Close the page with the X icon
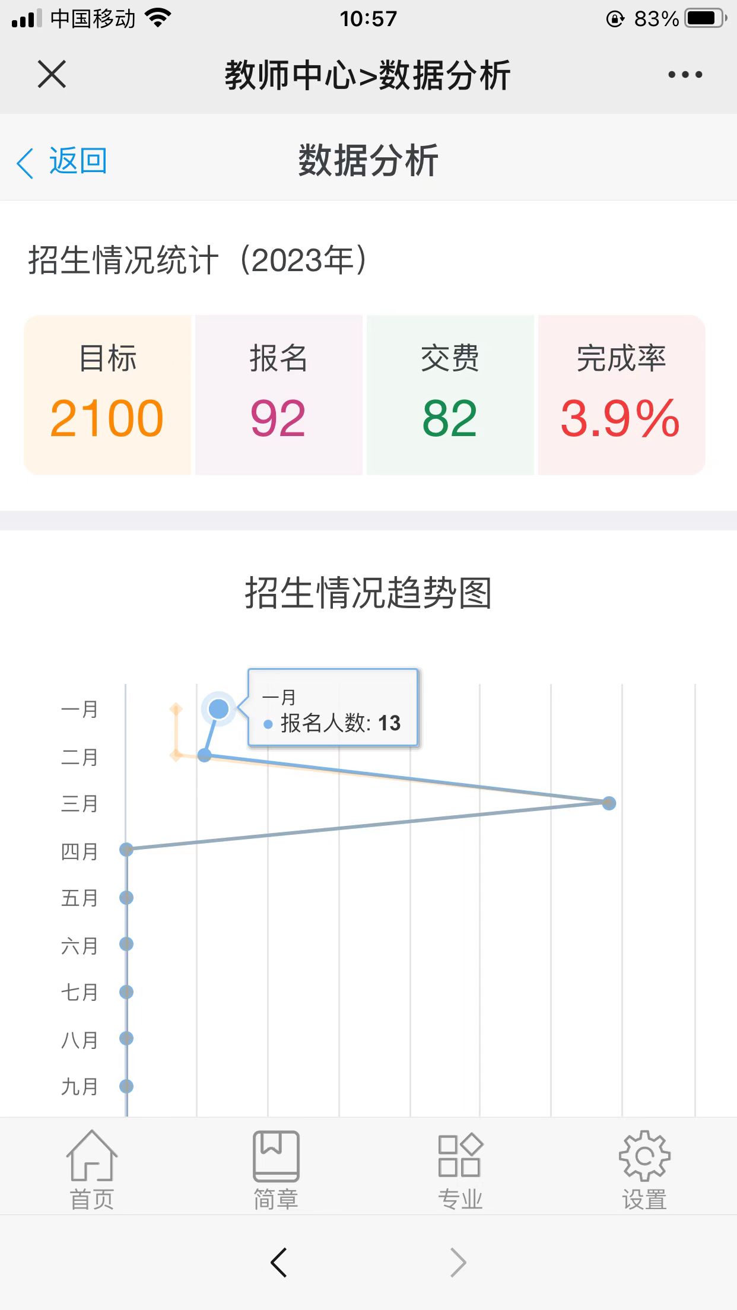 tap(52, 74)
